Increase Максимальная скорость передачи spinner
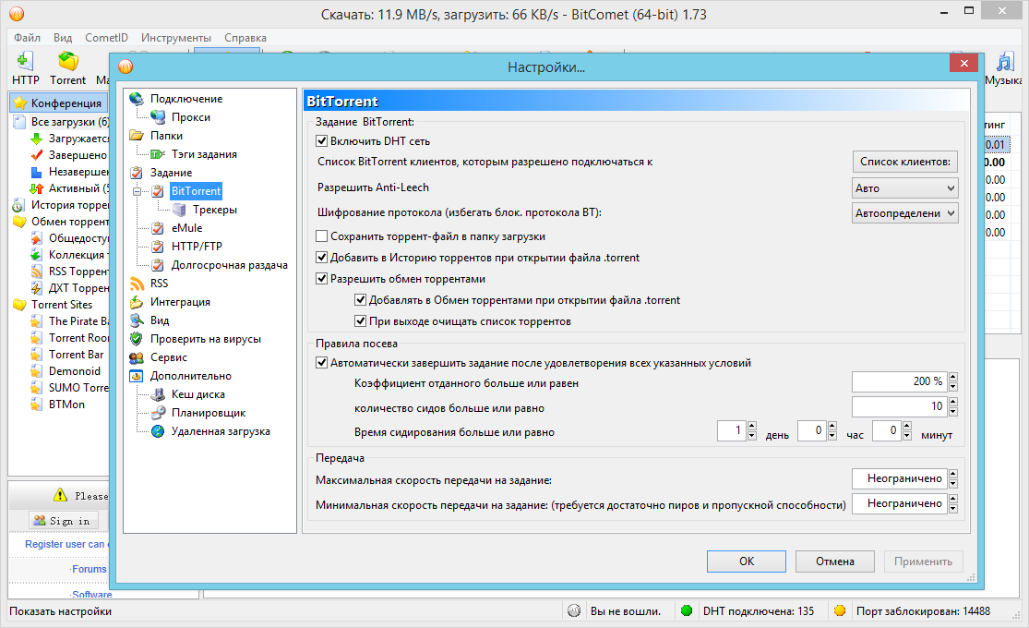 [953, 474]
